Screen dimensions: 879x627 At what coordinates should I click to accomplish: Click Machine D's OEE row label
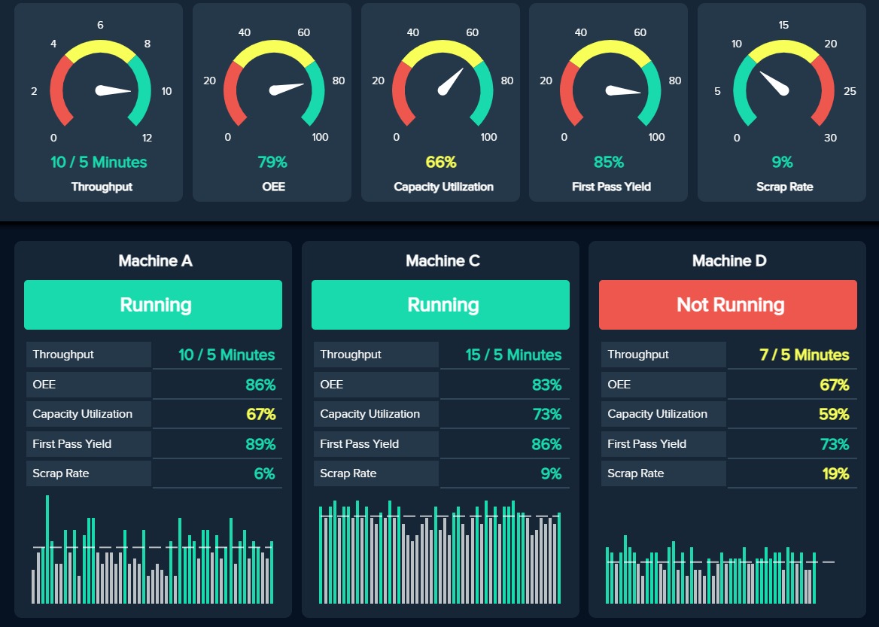coord(619,385)
